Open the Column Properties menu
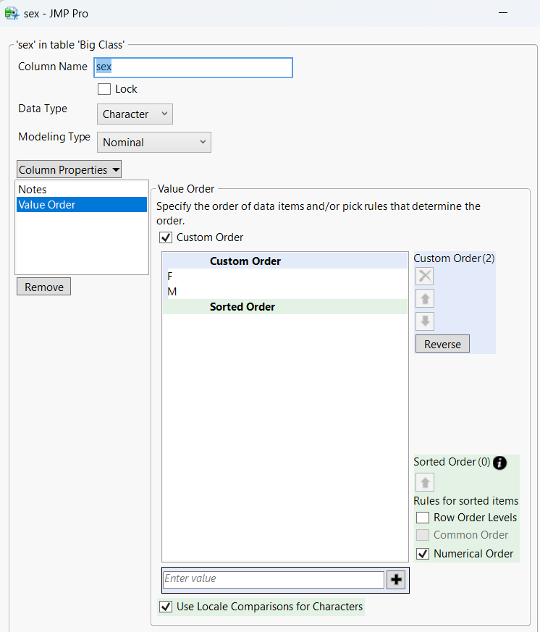 pyautogui.click(x=69, y=170)
